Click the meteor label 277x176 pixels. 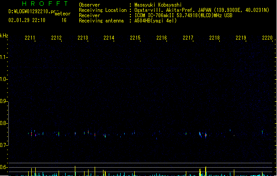point(63,14)
